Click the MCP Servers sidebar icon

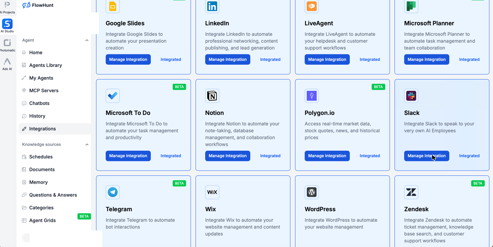pos(24,90)
